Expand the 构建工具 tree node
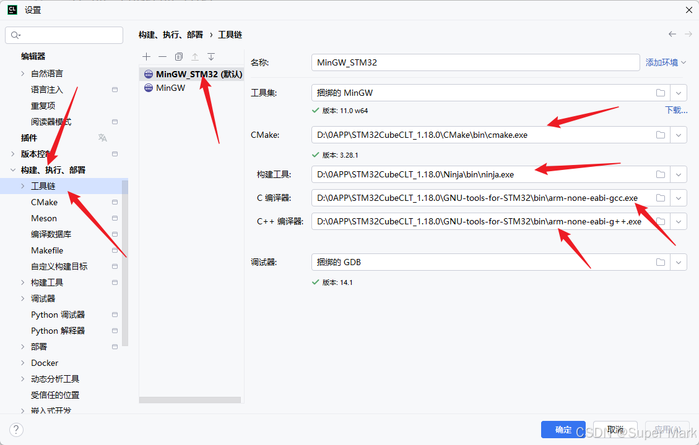Screen dimensions: 699x445 click(x=23, y=282)
